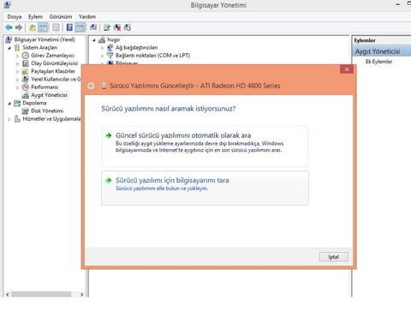411x312 pixels.
Task: Click the Up one level folder icon
Action: click(x=33, y=27)
